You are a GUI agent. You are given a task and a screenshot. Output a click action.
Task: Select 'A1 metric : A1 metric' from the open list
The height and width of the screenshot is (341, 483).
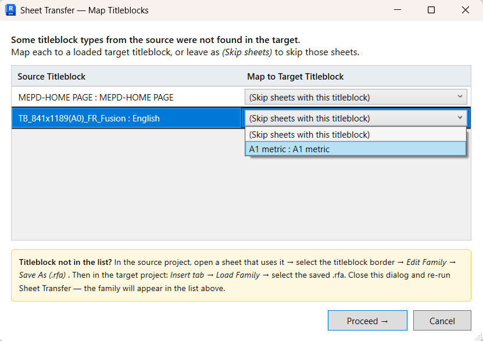356,149
